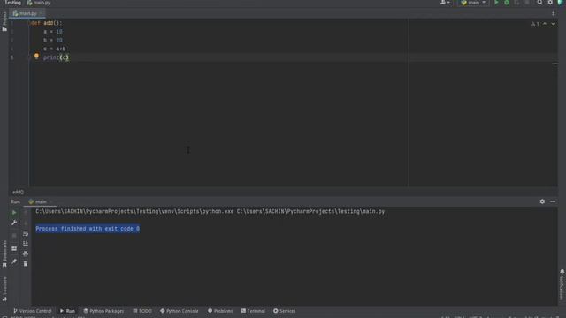This screenshot has height=318, width=566.
Task: Click the print icon in Run panel
Action: [x=26, y=254]
